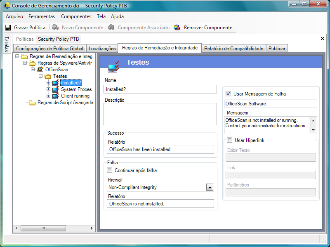The height and width of the screenshot is (247, 330).
Task: Click the tree horizontal scrollbar thumb
Action: tap(43, 228)
